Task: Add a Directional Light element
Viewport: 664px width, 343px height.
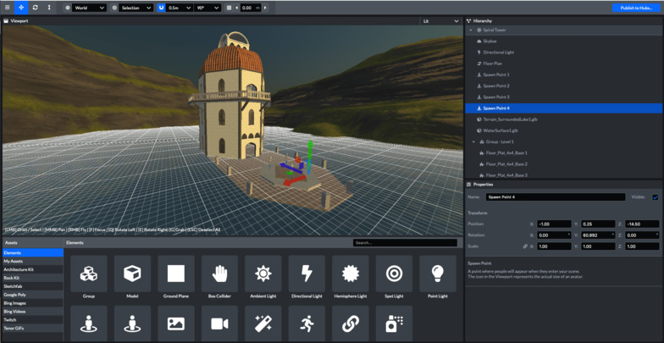Action: (x=307, y=274)
